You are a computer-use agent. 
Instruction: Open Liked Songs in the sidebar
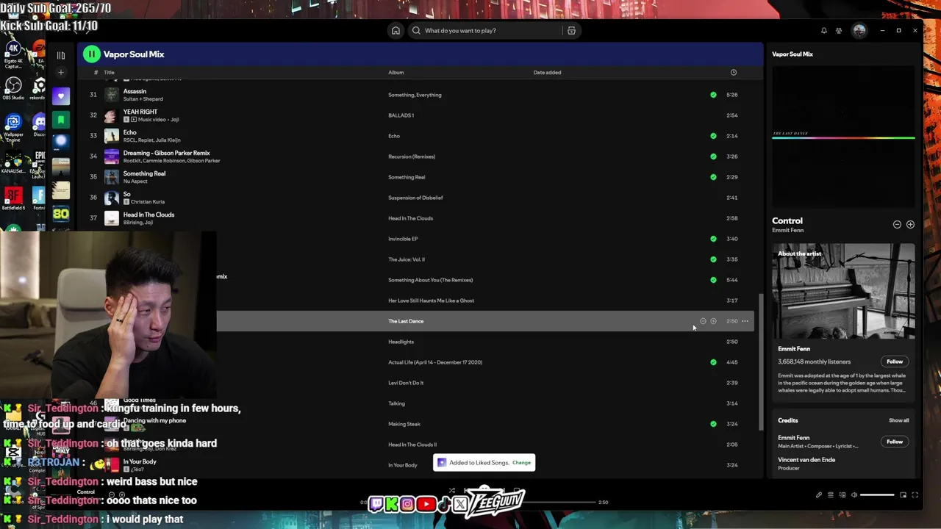[61, 96]
